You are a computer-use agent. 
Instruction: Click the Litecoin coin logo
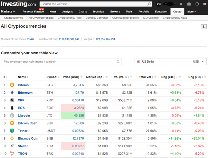(12, 115)
